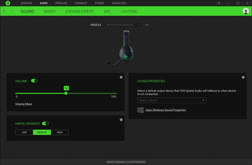Click the volume value 50 tooltip
This screenshot has width=252, height=165.
(x=66, y=88)
